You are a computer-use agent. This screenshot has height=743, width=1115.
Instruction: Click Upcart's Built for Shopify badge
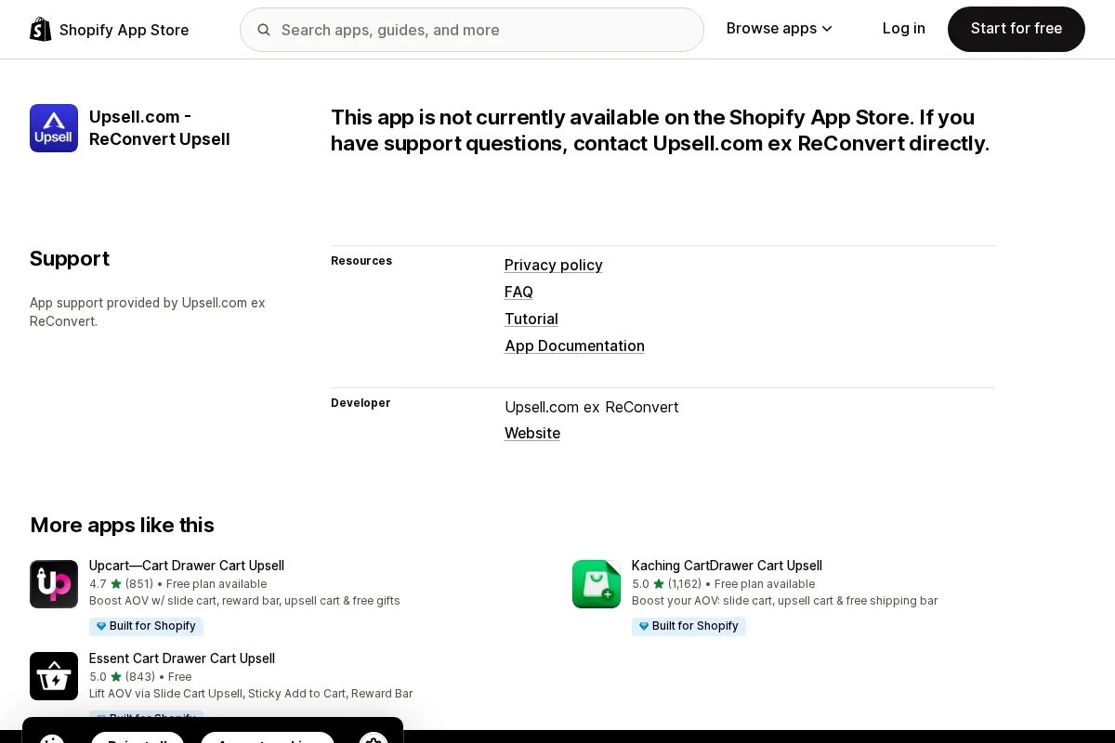click(x=146, y=627)
